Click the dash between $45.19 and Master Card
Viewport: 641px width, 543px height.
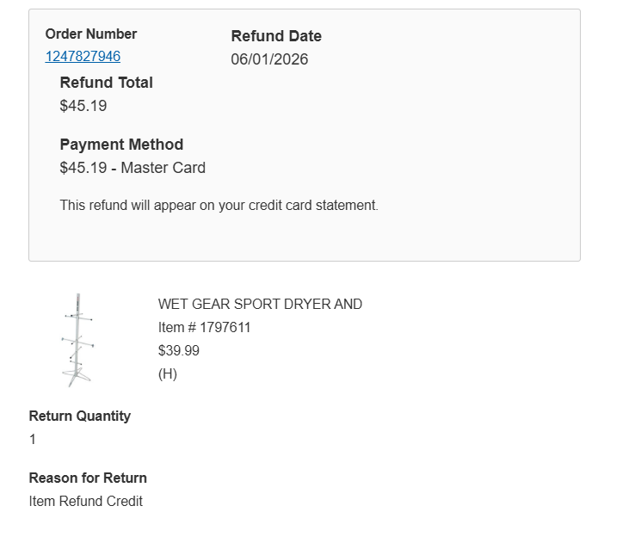(114, 169)
